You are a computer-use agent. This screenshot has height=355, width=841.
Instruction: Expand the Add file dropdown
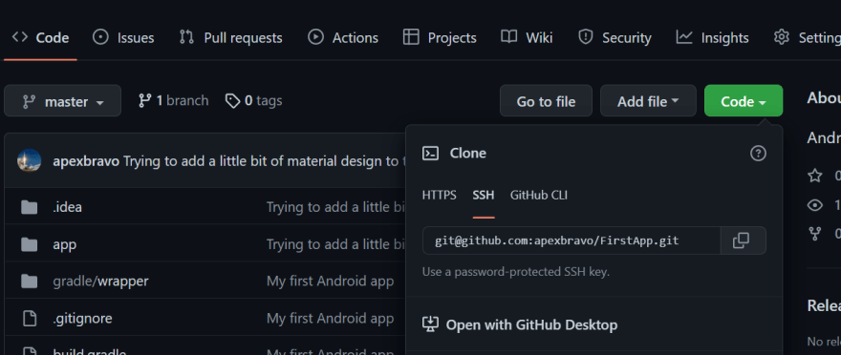pos(648,100)
